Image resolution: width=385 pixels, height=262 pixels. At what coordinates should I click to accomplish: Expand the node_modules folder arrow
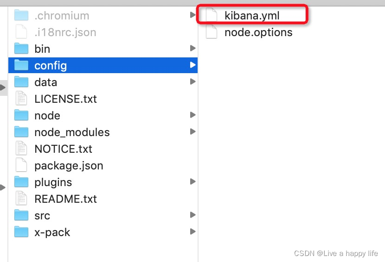(x=192, y=132)
